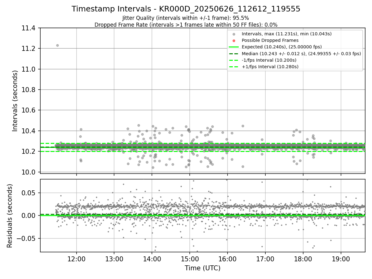Screen dimensions: 372x279
Task: Click legend entry '-1/fps Interval (10.200s)'
Action: tap(269, 60)
